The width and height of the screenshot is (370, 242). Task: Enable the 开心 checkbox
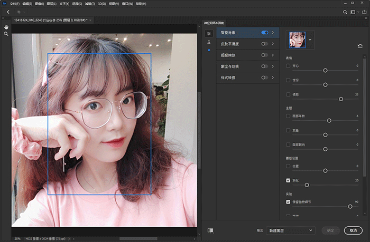pyautogui.click(x=288, y=66)
